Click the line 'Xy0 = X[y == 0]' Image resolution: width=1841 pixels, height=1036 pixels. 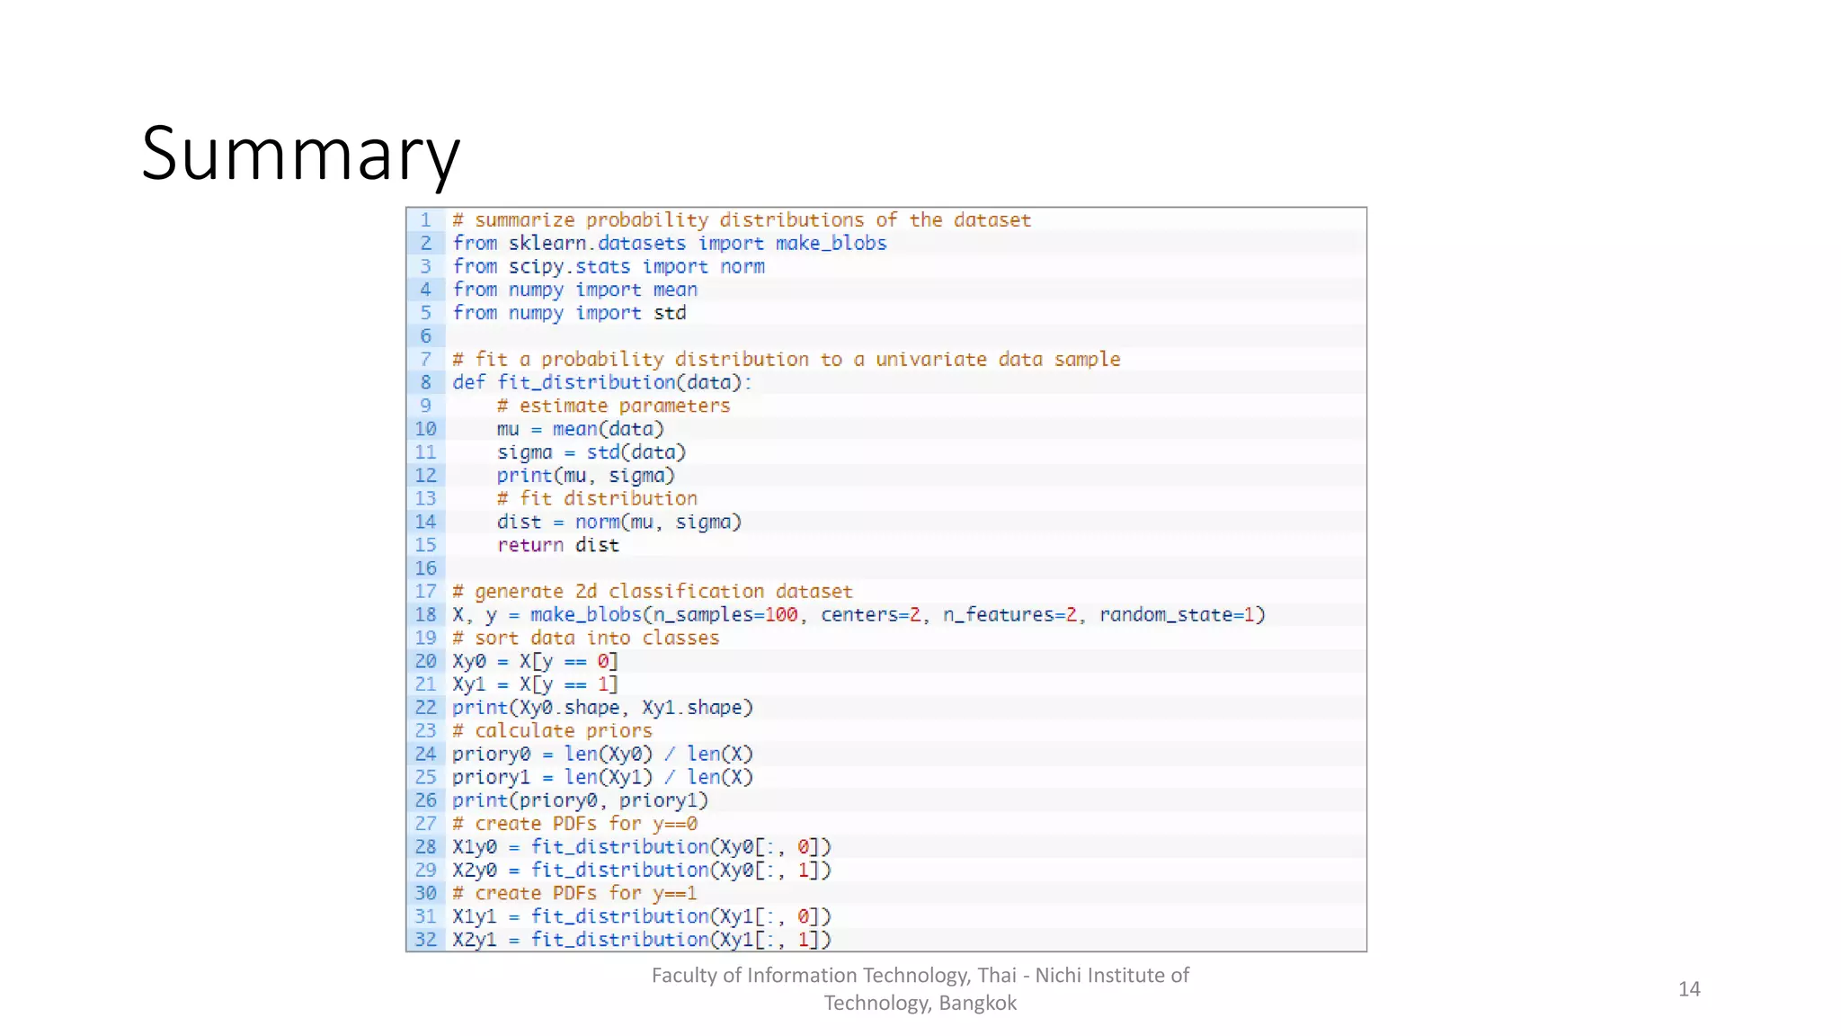pos(536,661)
